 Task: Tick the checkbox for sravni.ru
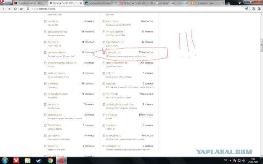45,84
